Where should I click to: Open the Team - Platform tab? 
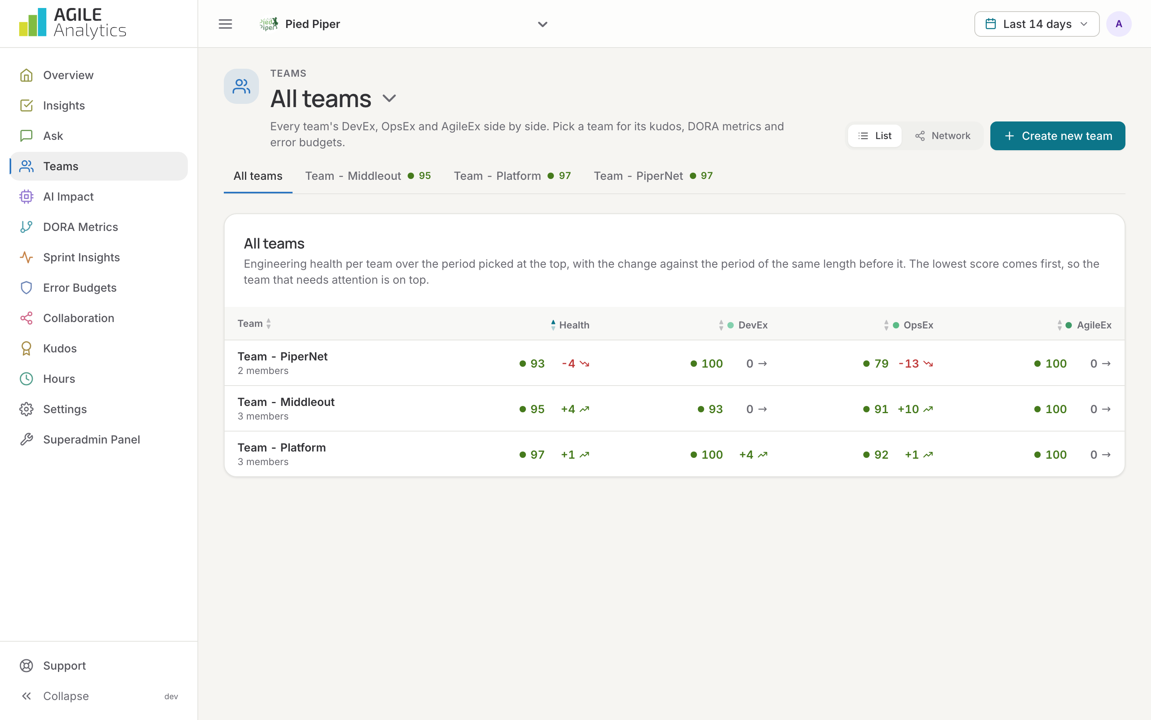pyautogui.click(x=512, y=176)
